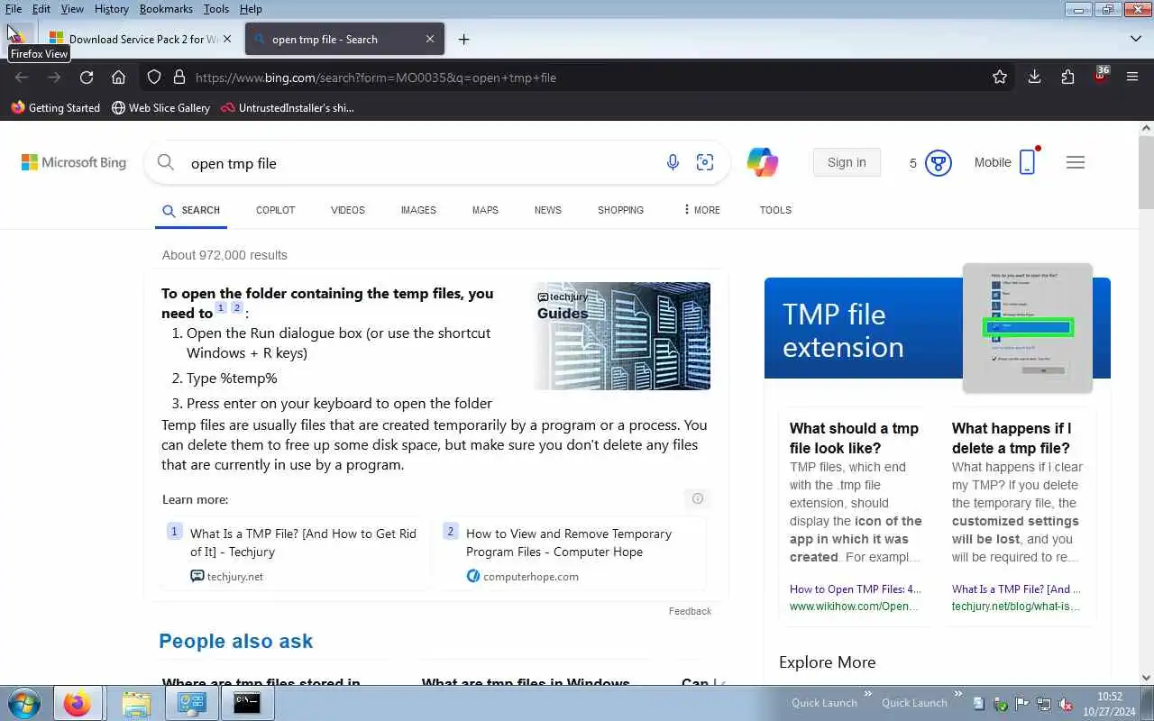Close the Download Service Pack 2 tab
Viewport: 1154px width, 721px height.
coord(227,39)
